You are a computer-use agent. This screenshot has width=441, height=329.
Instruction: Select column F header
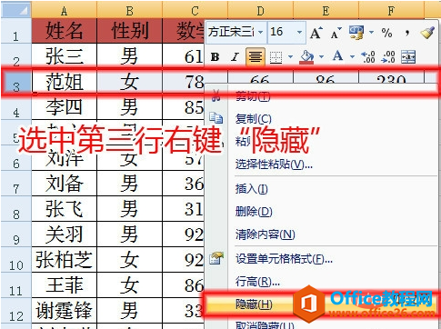[391, 11]
